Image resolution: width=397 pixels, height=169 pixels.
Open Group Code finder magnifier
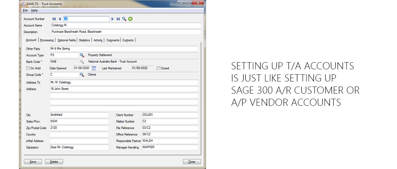[x=82, y=75]
